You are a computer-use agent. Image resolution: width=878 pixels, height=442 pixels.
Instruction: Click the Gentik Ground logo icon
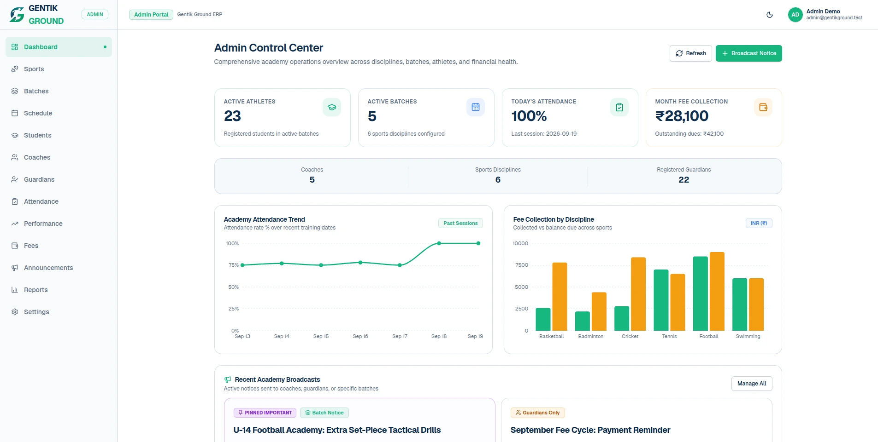17,15
